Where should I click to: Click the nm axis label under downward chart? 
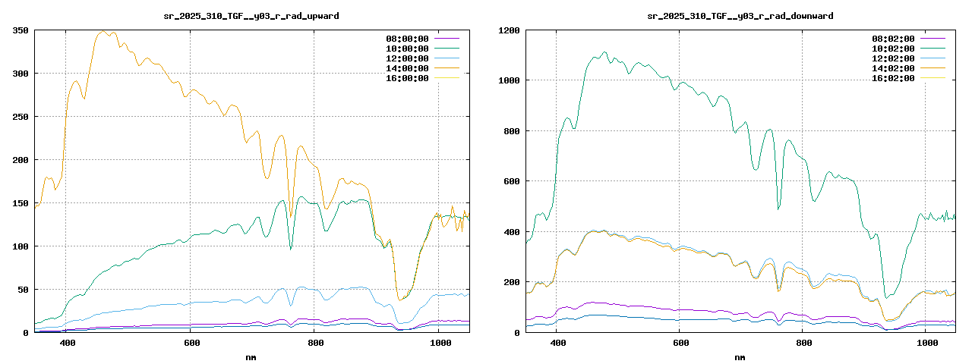740,356
